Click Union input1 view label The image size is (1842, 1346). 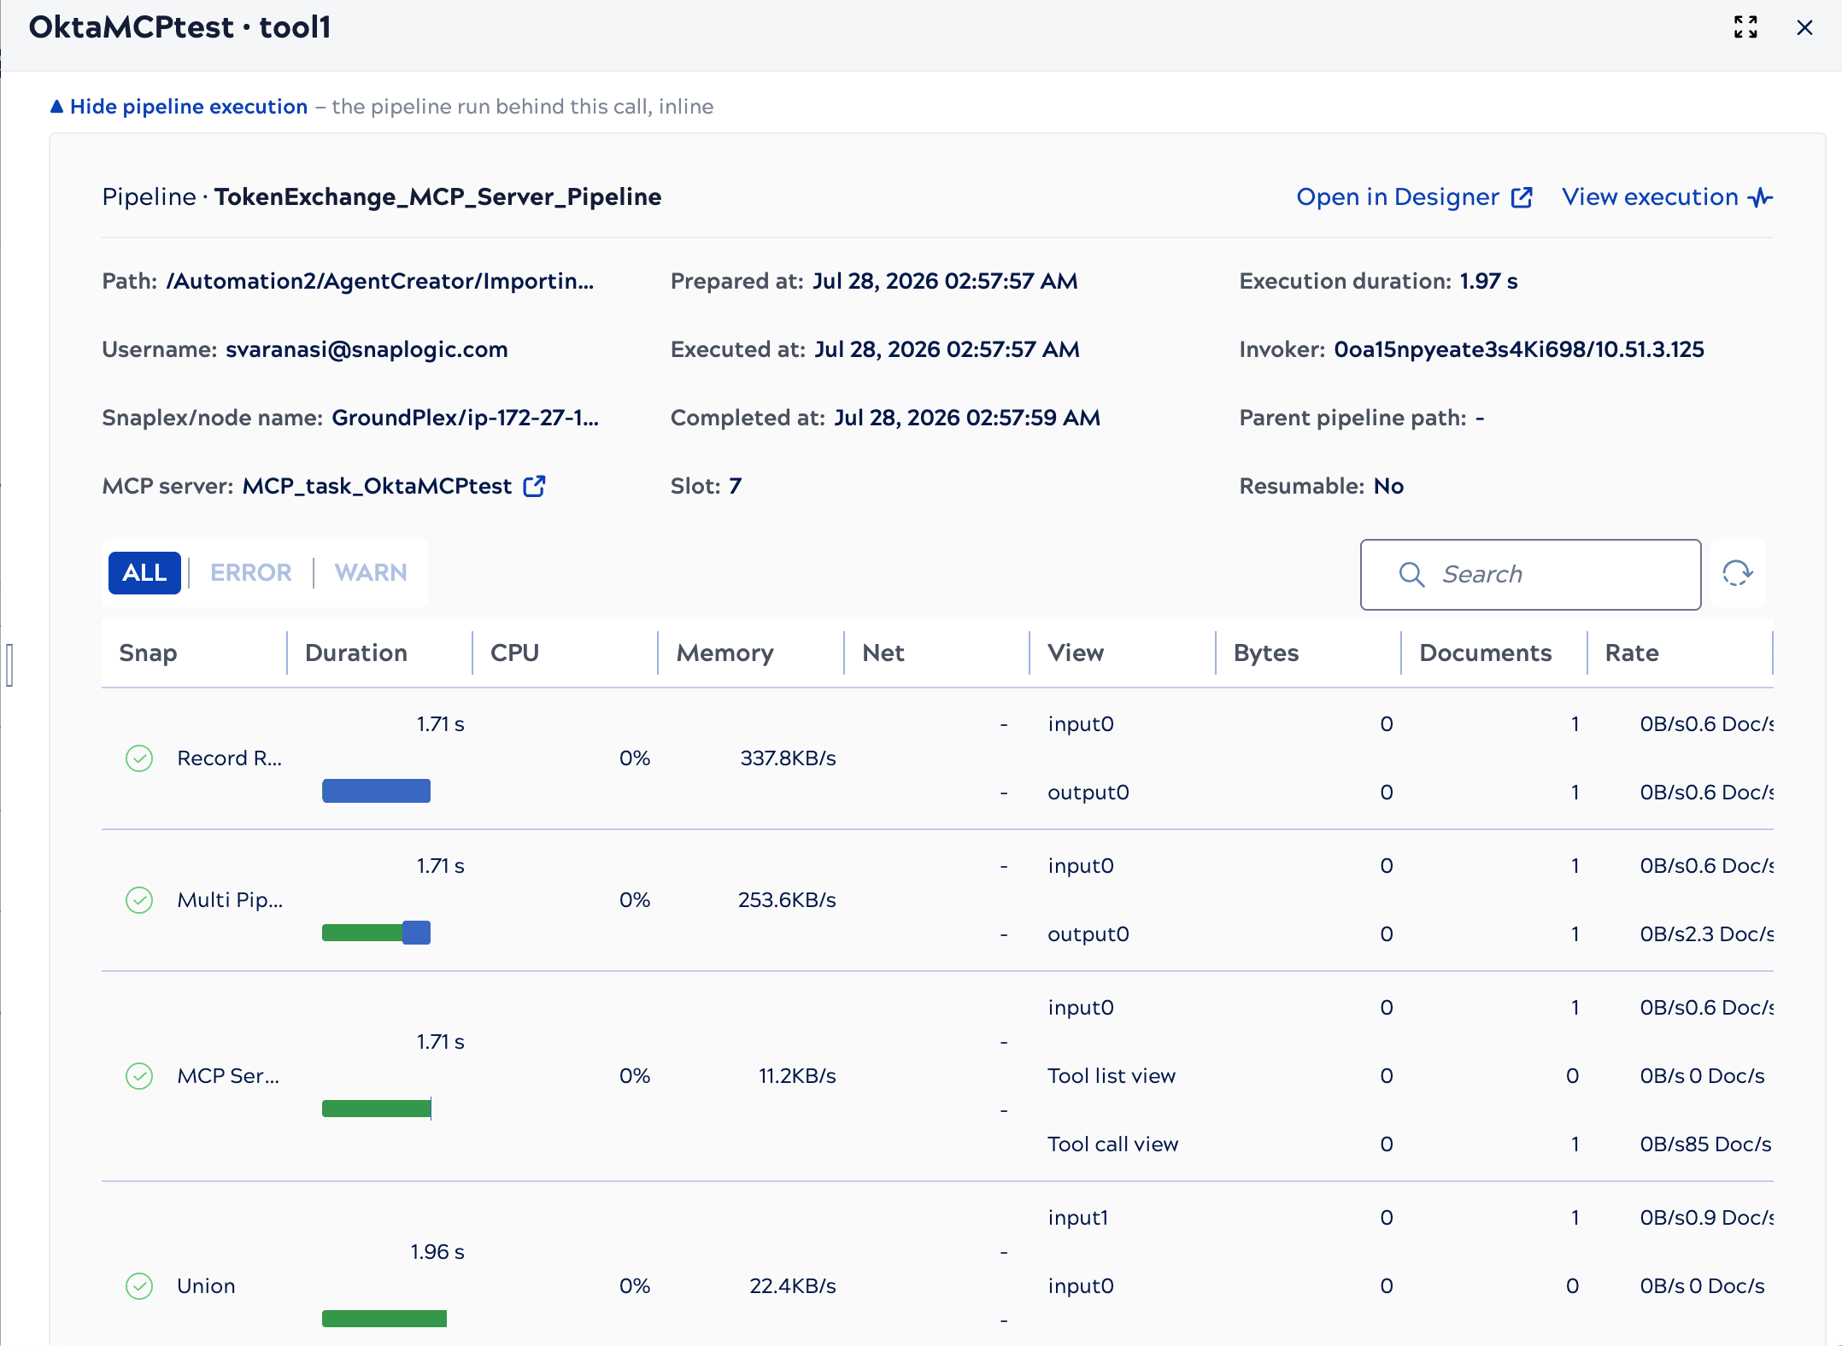pyautogui.click(x=1077, y=1218)
